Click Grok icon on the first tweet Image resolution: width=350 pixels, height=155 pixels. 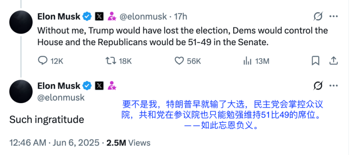pyautogui.click(x=318, y=16)
